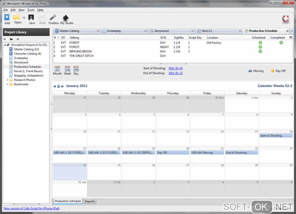Collapse Wonderful Wizard of Oz project tree
Viewport: 296px width, 214px height.
click(x=5, y=45)
